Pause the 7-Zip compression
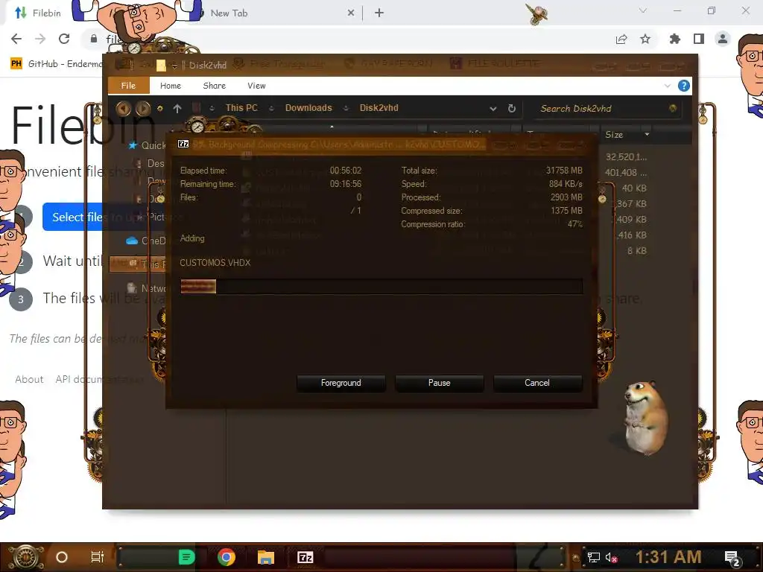 coord(440,384)
